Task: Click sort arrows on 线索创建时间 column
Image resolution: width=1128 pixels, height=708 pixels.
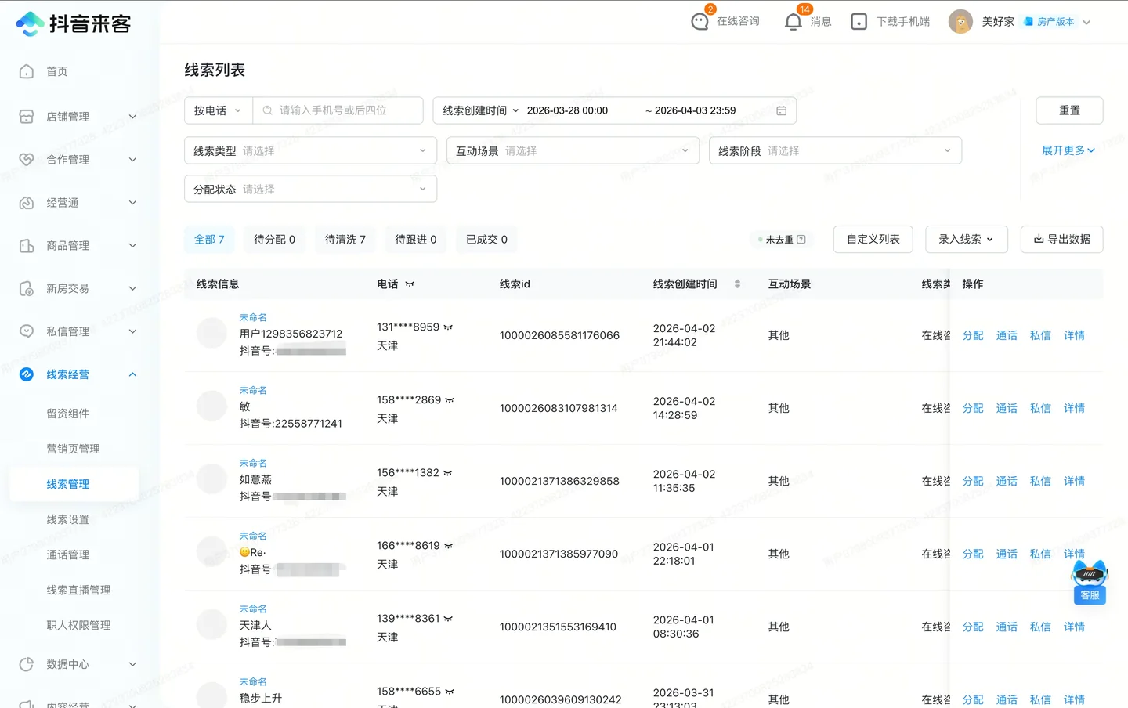Action: coord(737,284)
